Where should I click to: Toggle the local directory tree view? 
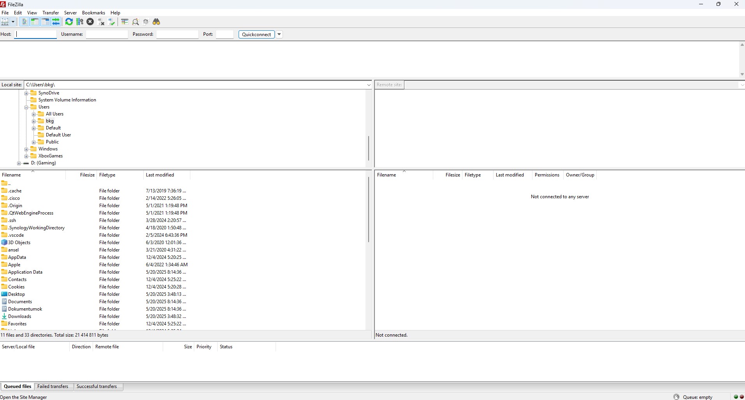click(x=35, y=22)
